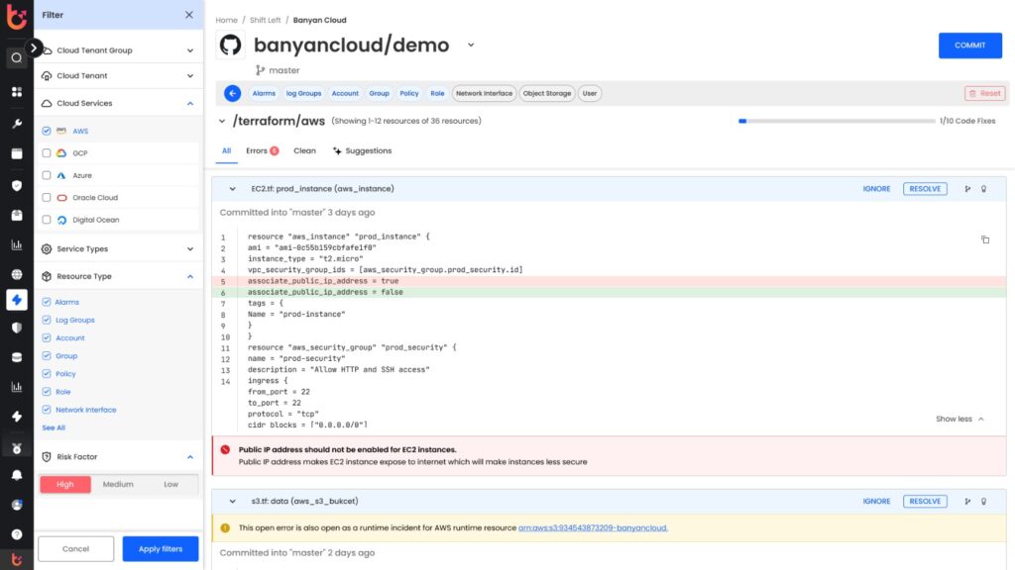Open the dashboard grid icon in sidebar
Screen dimensions: 1015x570
pyautogui.click(x=17, y=92)
